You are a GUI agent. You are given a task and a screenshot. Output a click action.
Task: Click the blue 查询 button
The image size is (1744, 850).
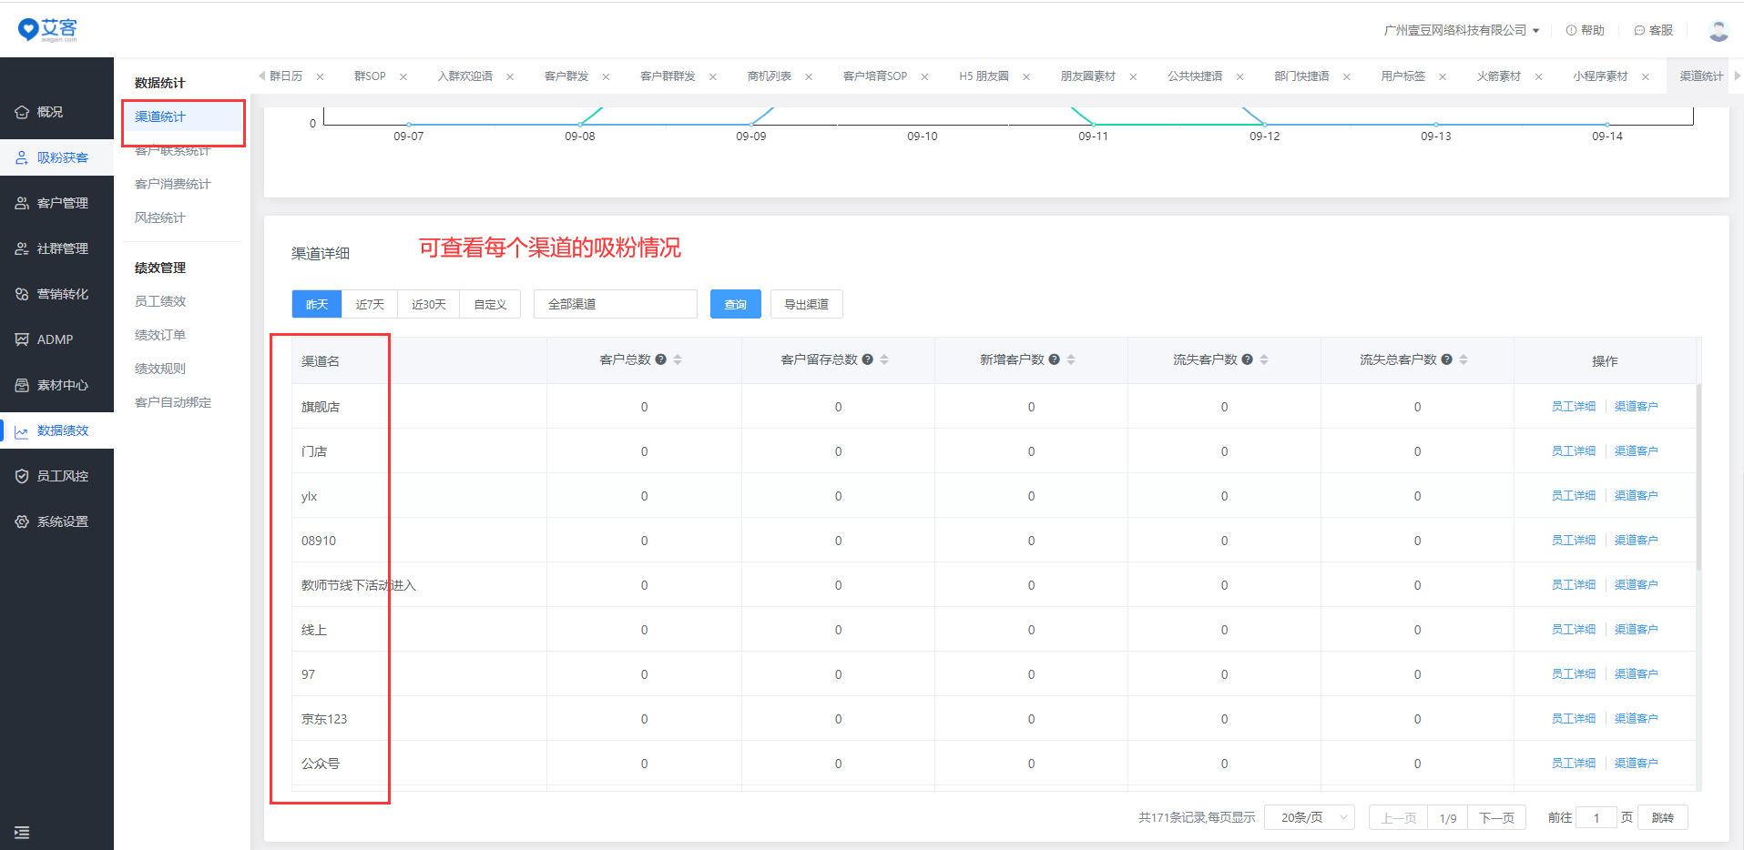point(735,304)
